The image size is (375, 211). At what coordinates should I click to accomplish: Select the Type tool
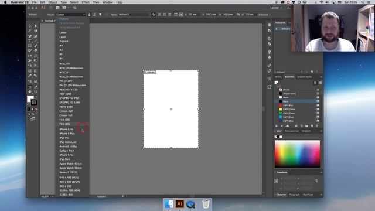(30, 41)
